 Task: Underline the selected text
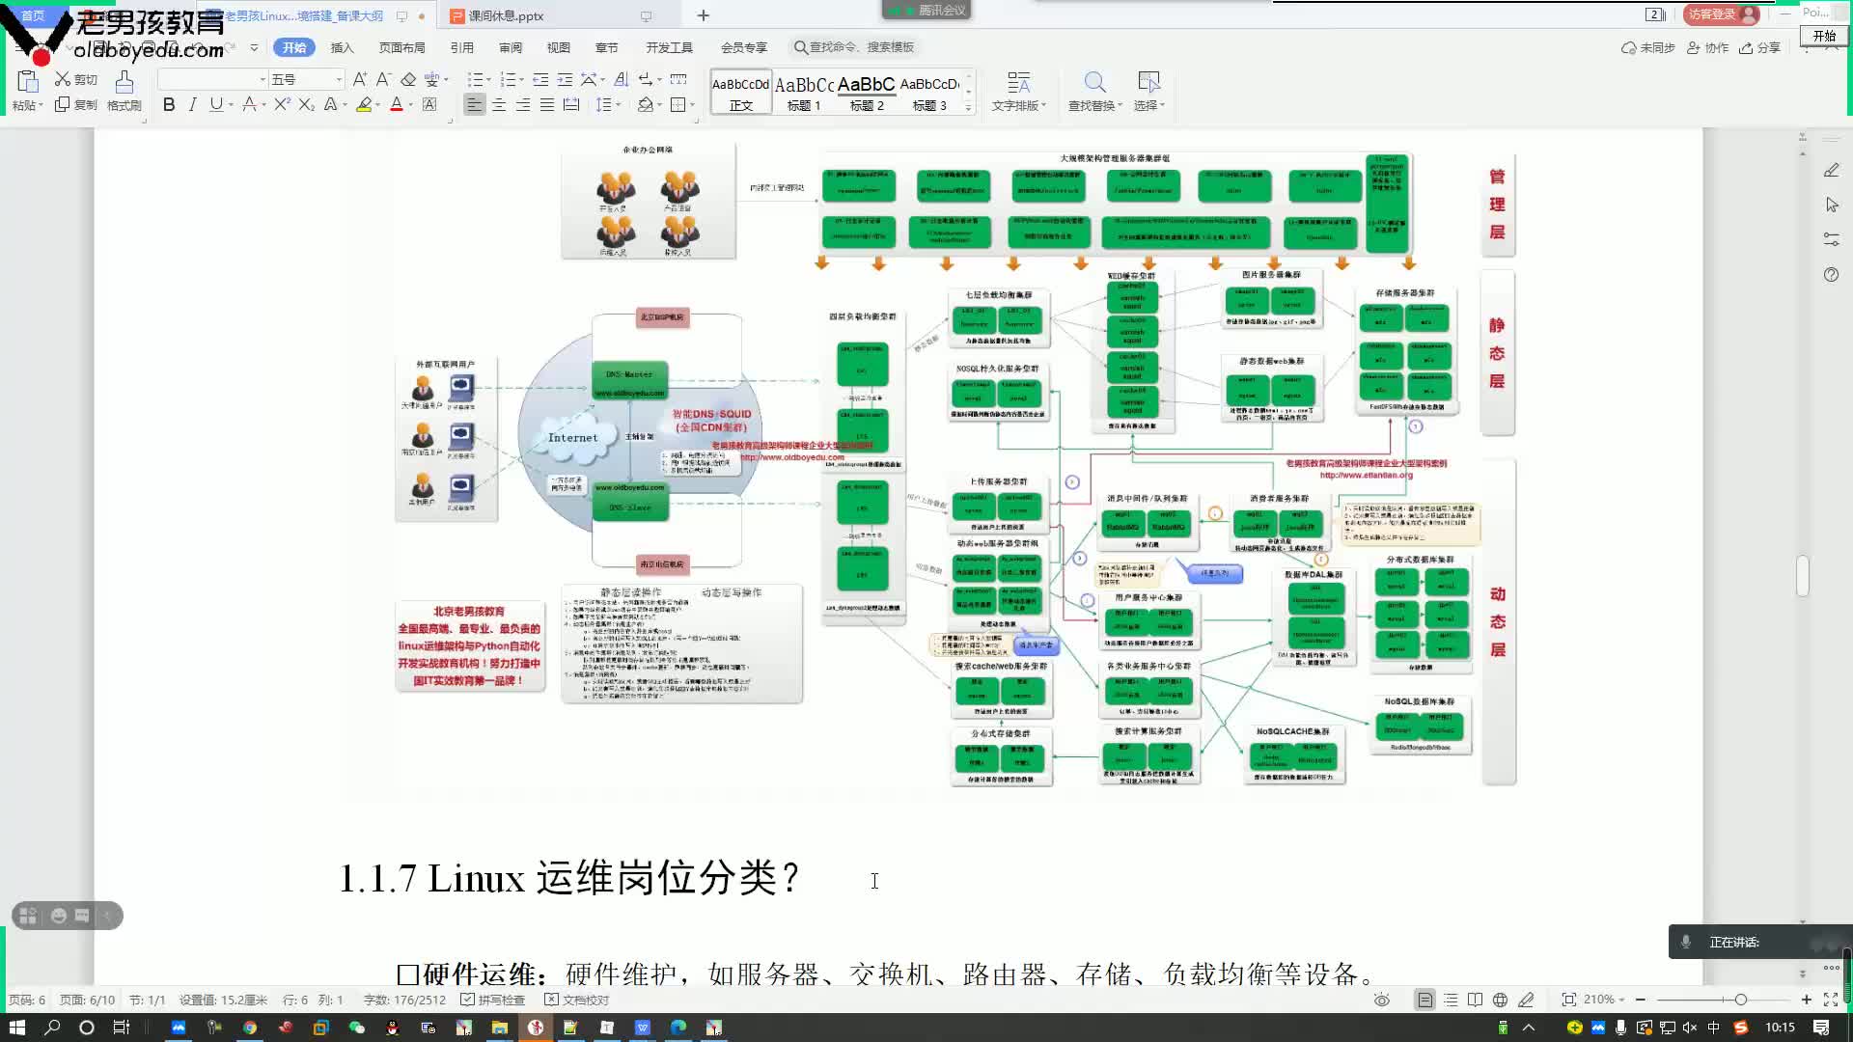click(215, 104)
